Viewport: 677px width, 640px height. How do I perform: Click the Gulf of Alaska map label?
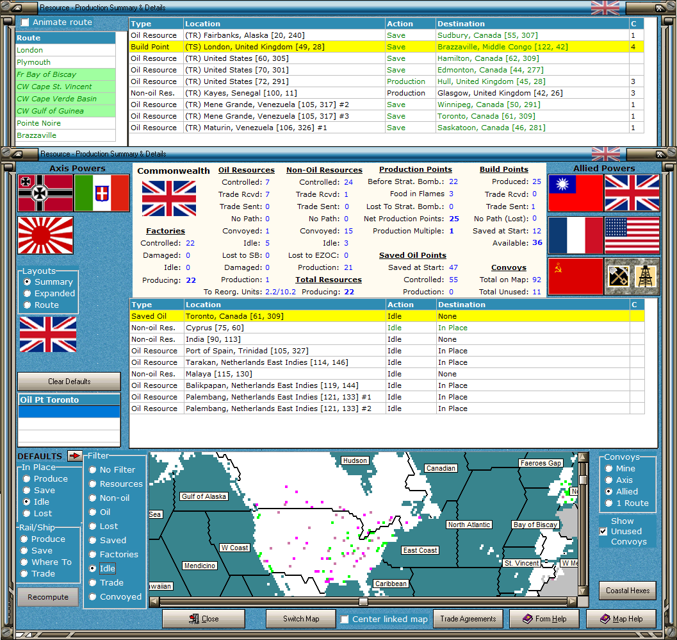click(204, 496)
